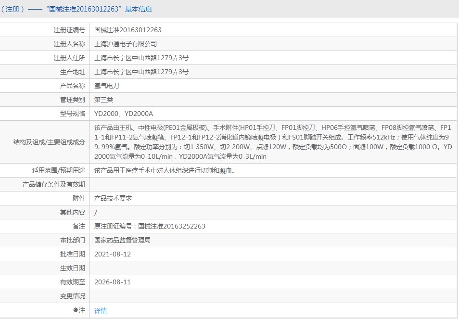Click the 审批部门 label
This screenshot has width=459, height=319.
click(x=73, y=240)
